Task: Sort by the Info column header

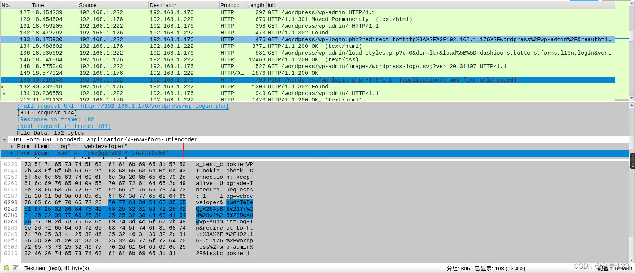Action: click(440, 5)
